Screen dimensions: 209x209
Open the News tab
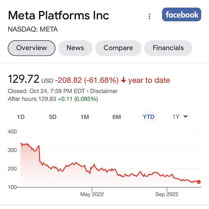(75, 48)
